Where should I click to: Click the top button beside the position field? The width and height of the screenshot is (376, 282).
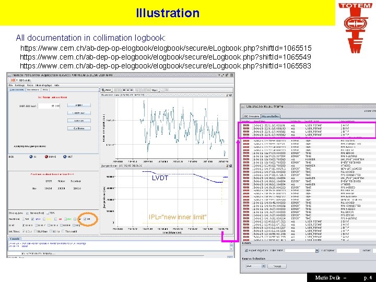(79, 105)
